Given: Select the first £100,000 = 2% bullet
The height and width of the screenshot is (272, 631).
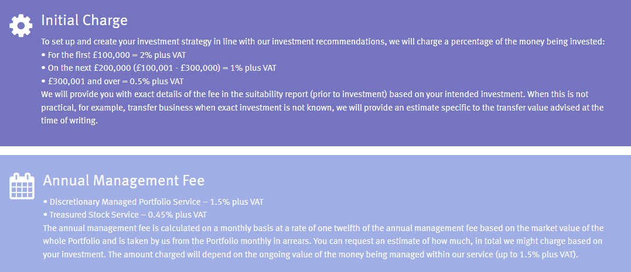Looking at the screenshot, I should (x=114, y=55).
